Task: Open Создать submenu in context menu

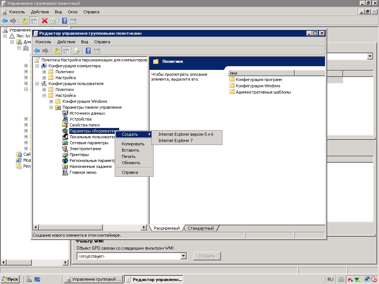Action: (x=134, y=134)
